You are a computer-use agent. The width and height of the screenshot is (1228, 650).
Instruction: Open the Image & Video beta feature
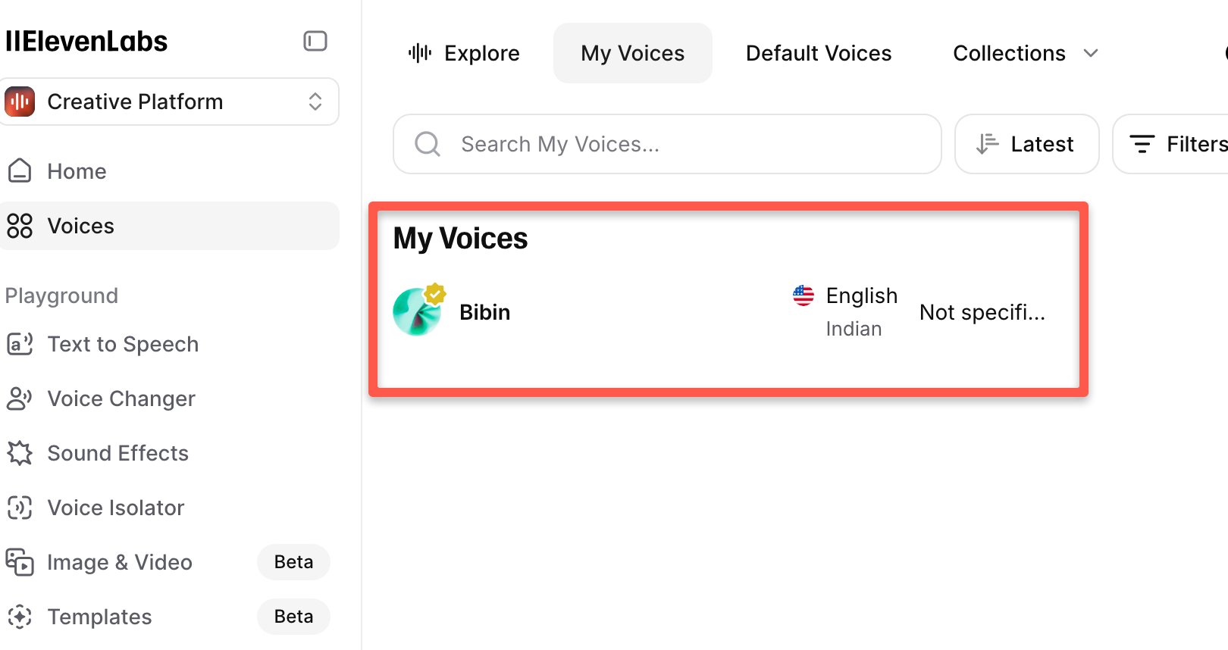point(119,562)
